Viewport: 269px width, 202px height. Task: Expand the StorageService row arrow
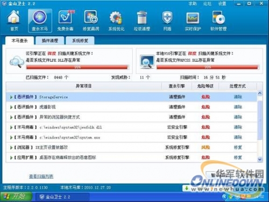click(x=11, y=97)
